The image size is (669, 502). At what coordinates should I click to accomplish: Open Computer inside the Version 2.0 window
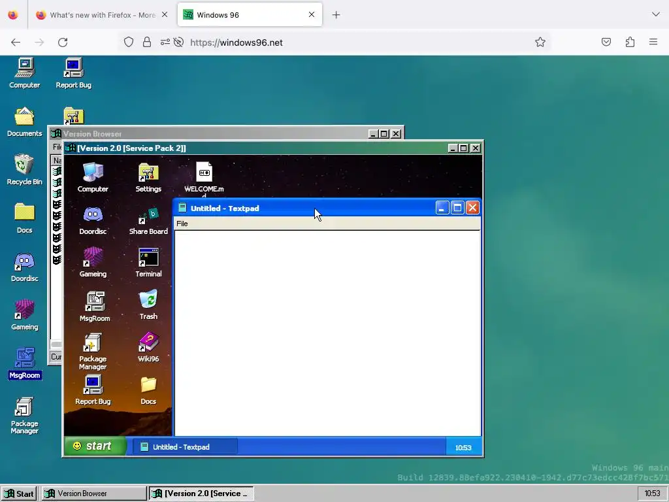coord(93,177)
